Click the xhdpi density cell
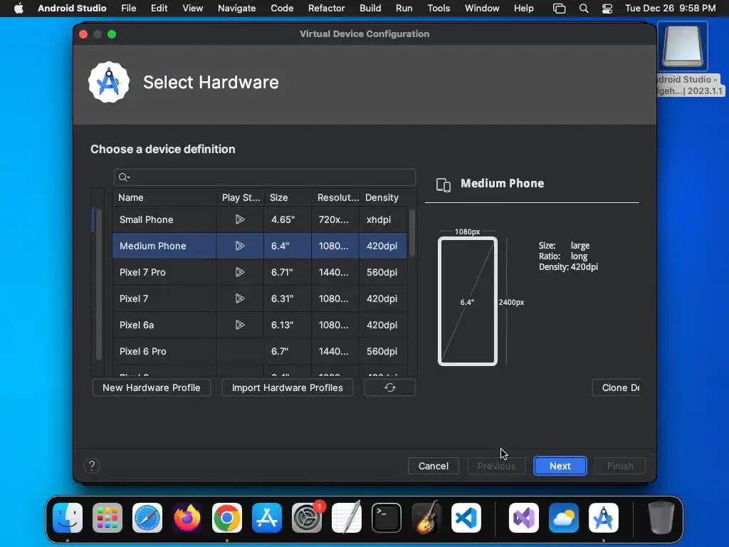 [x=383, y=219]
